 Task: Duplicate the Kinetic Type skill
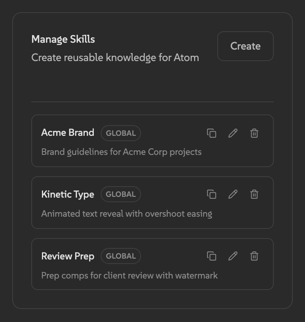[212, 194]
